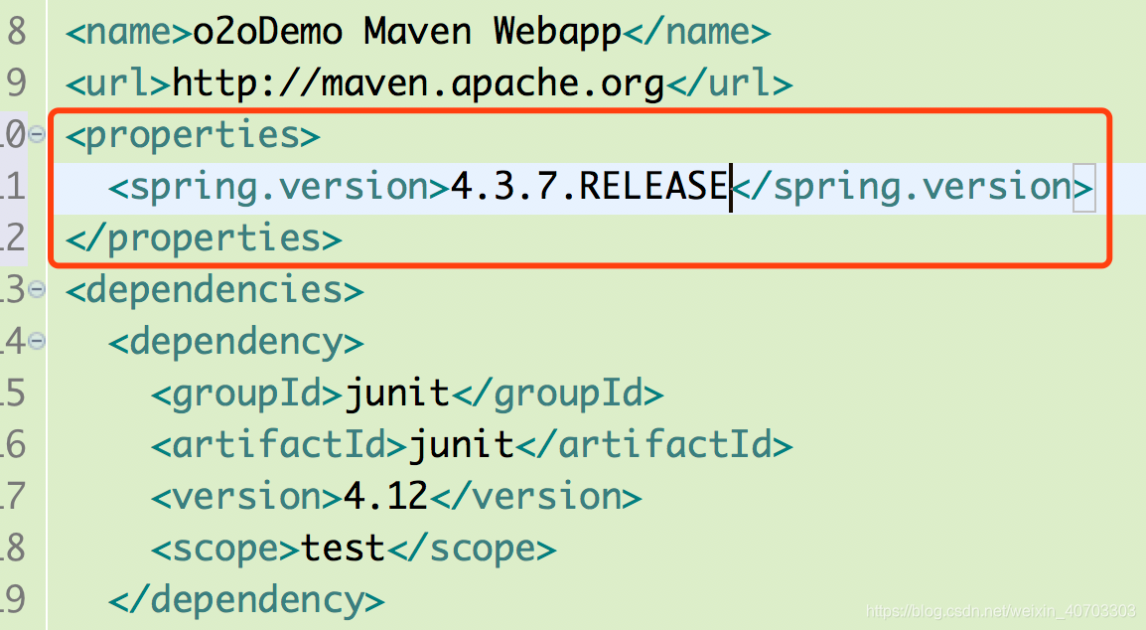This screenshot has height=630, width=1146.
Task: Click the junit value inside artifactId
Action: coord(461,445)
